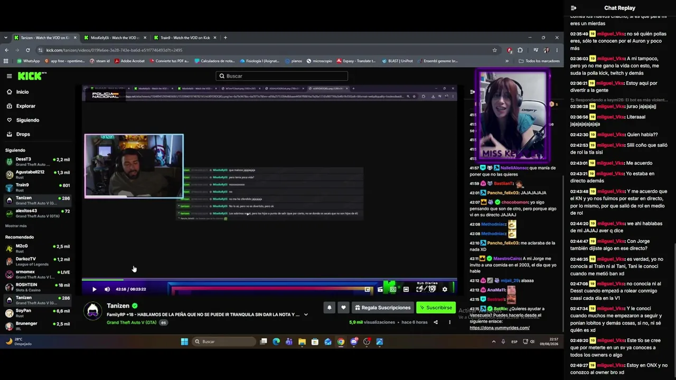
Task: Bookmark this page with star icon
Action: point(494,50)
